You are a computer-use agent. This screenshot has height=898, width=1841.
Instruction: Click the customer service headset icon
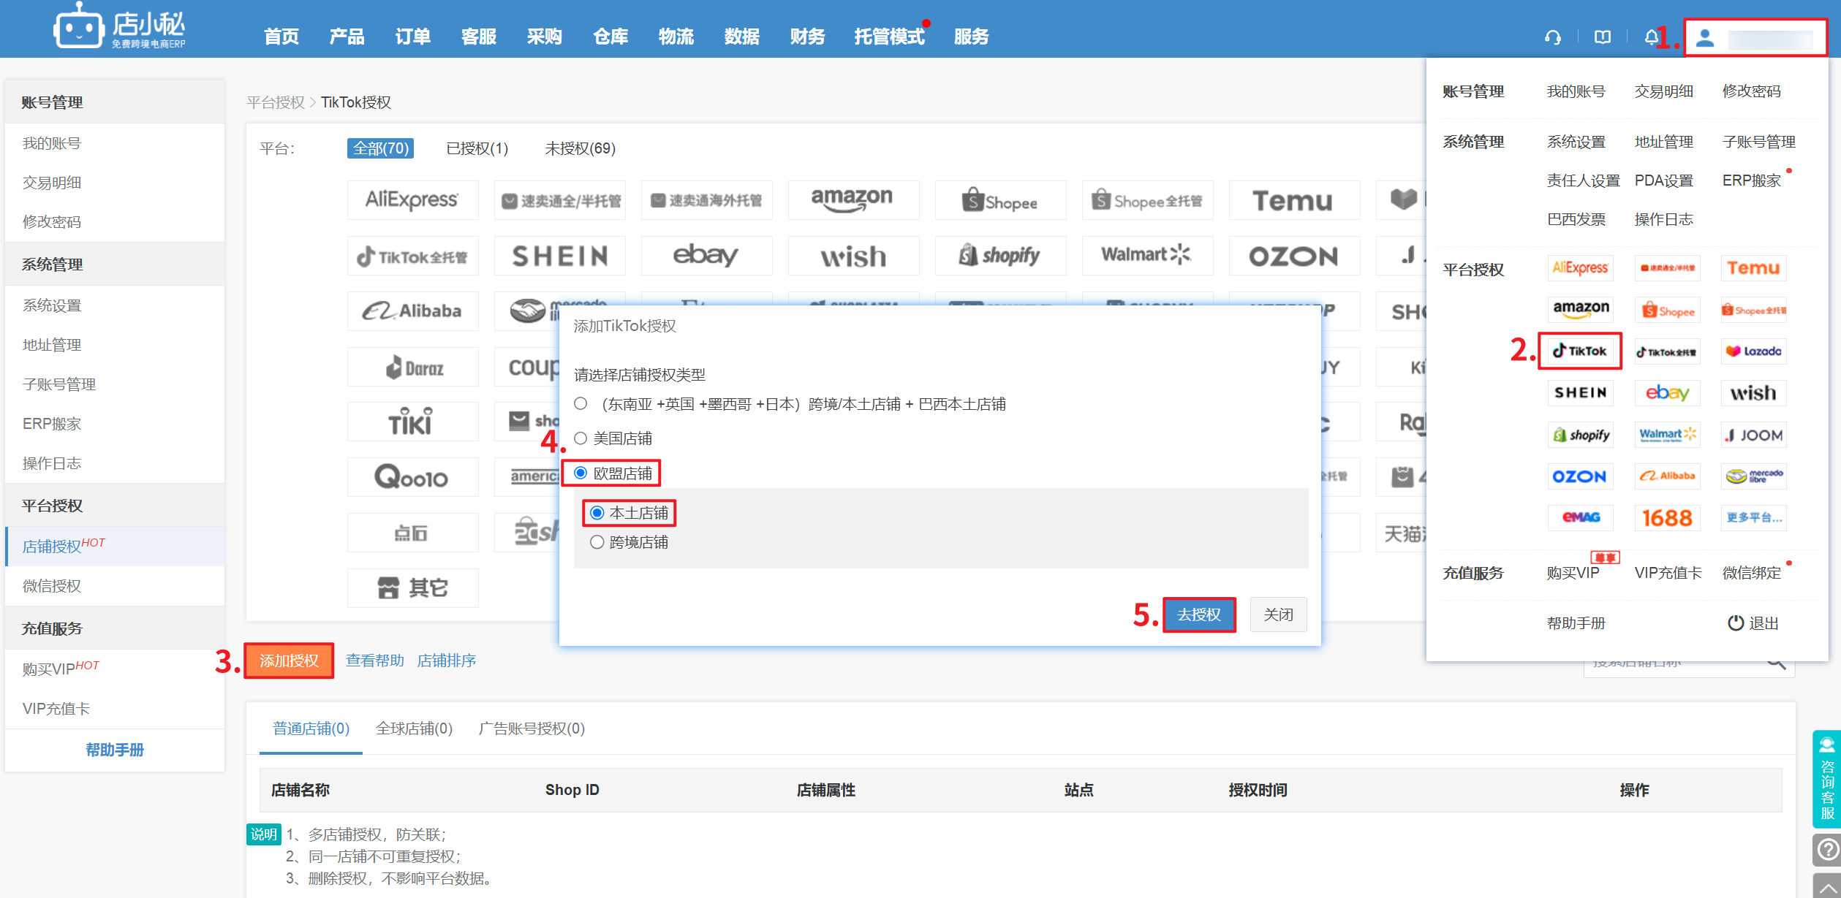1553,37
